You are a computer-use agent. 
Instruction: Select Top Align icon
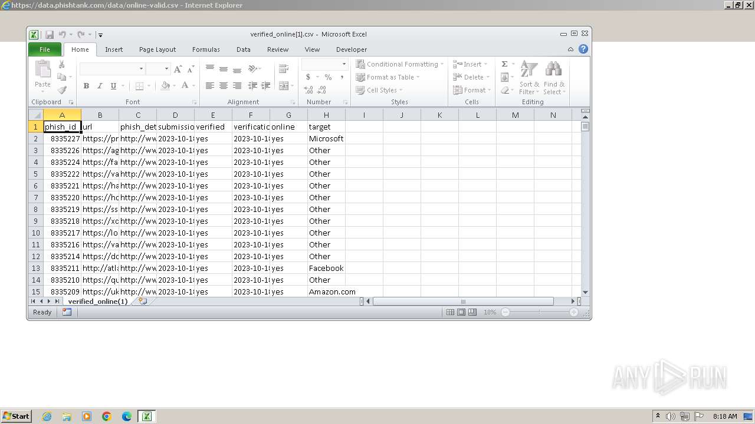[210, 69]
